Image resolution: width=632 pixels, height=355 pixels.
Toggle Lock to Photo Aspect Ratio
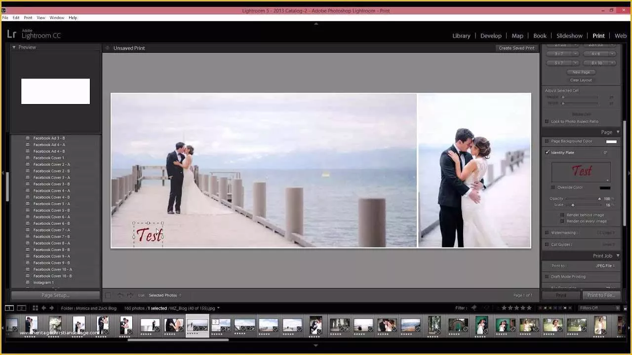tap(547, 121)
